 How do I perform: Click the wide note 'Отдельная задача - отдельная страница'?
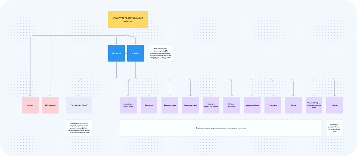pyautogui.click(x=221, y=128)
